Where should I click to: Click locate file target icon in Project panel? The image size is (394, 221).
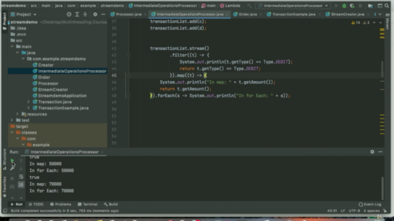[x=69, y=15]
